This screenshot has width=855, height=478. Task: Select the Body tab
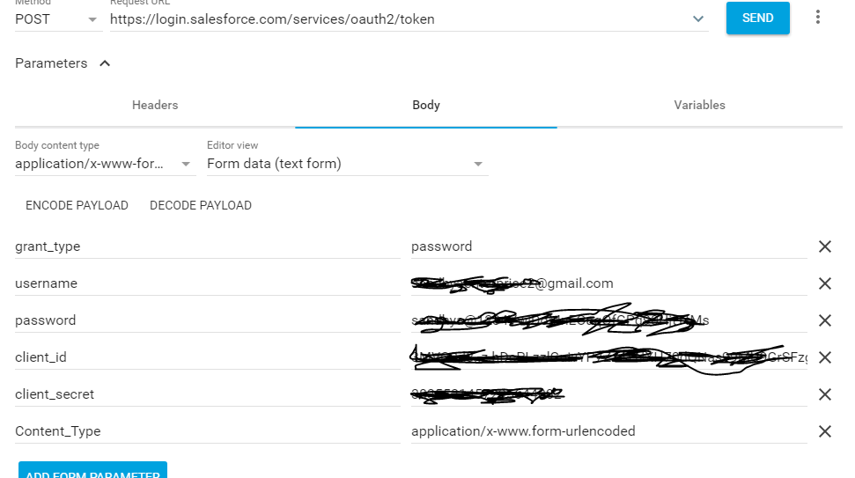click(x=426, y=106)
